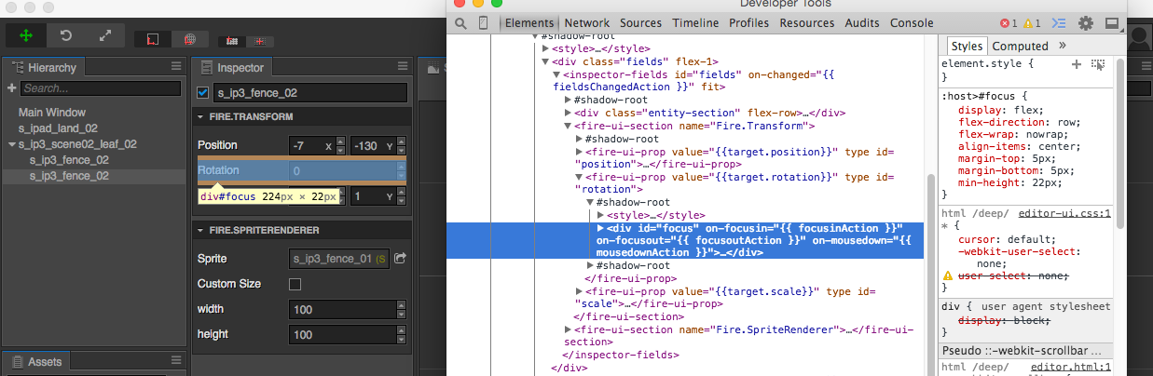
Task: Click the height value field
Action: tap(341, 334)
